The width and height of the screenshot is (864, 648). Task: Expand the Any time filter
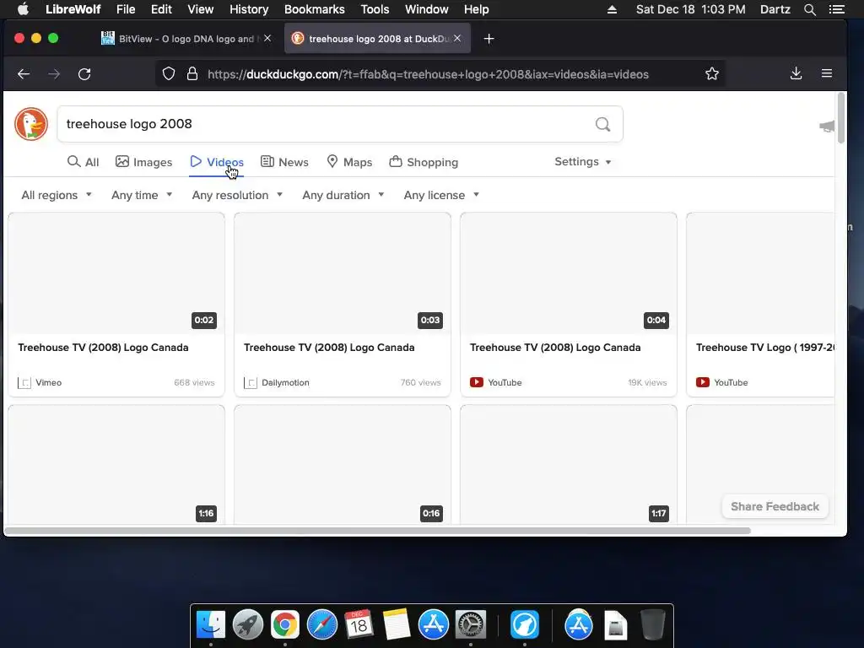coord(142,195)
